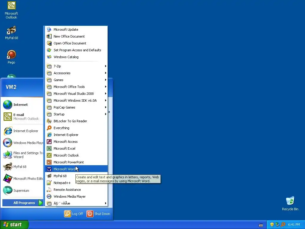305x229 pixels.
Task: Click the pinned Internet globe icon
Action: pyautogui.click(x=7, y=105)
